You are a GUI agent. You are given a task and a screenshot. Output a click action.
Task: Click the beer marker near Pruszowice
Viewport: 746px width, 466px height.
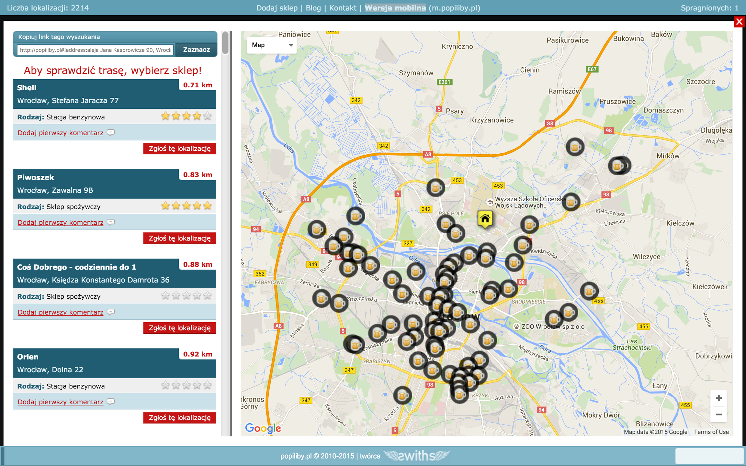coord(575,147)
